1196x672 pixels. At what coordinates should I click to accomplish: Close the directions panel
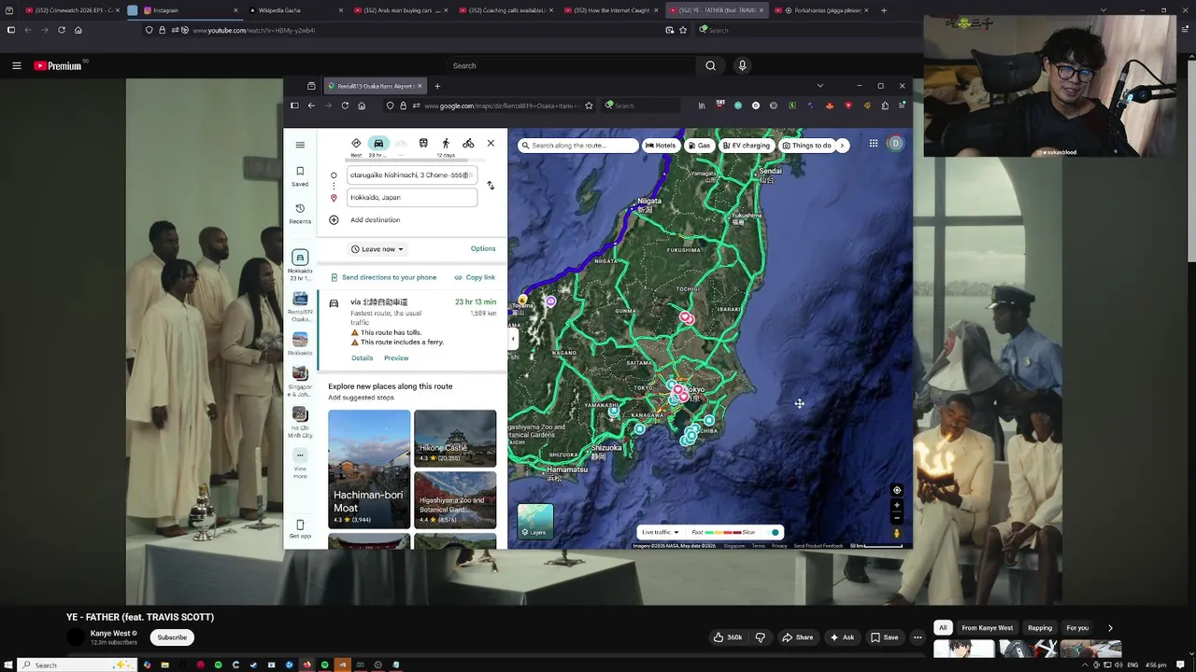coord(491,144)
